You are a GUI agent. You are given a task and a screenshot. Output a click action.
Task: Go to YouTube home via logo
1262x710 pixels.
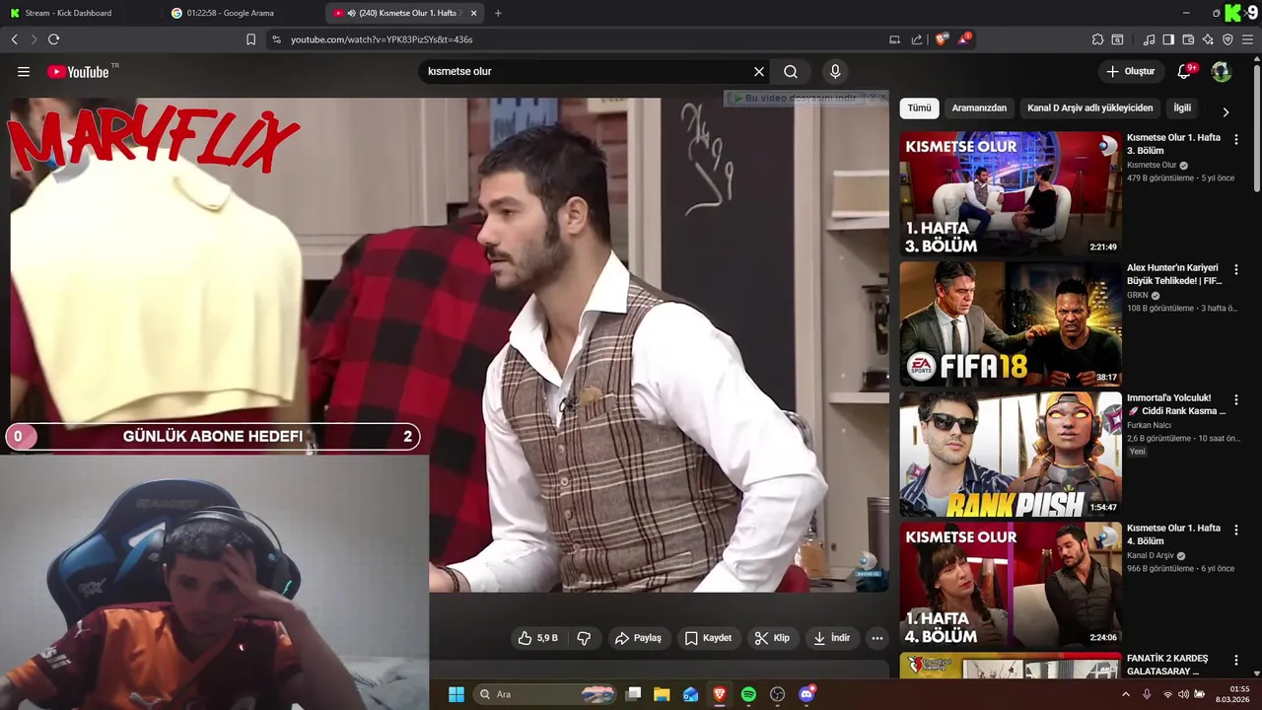[x=78, y=72]
